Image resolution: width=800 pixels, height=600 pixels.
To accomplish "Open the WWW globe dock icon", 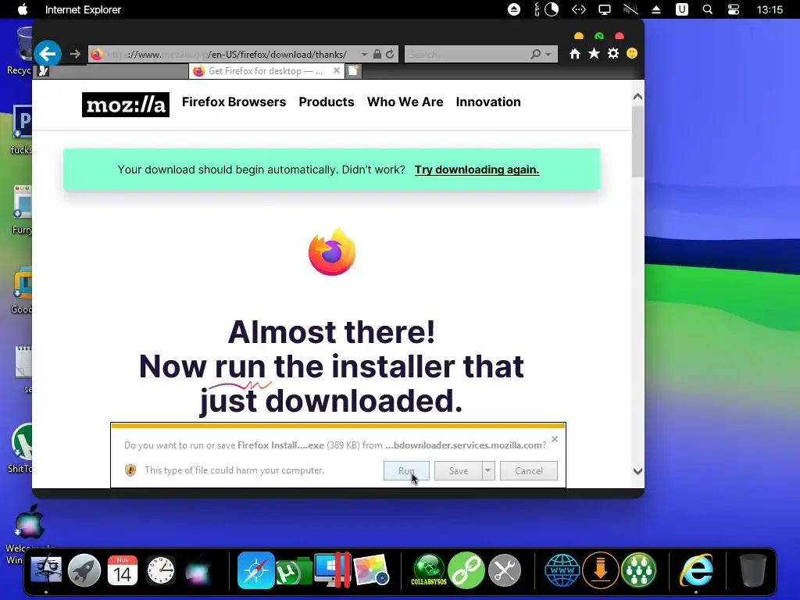I will coord(562,570).
